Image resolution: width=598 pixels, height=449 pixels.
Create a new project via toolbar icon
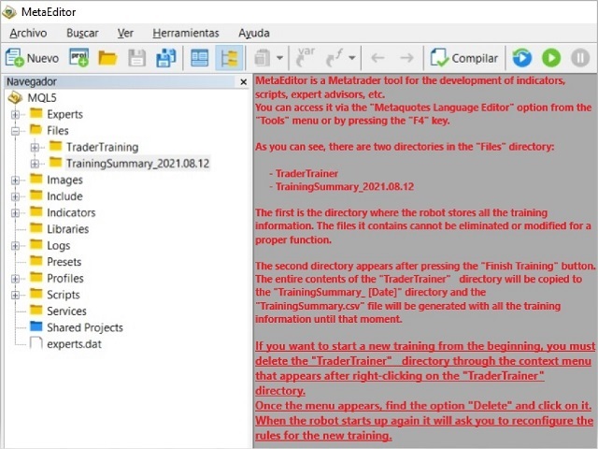pyautogui.click(x=78, y=58)
